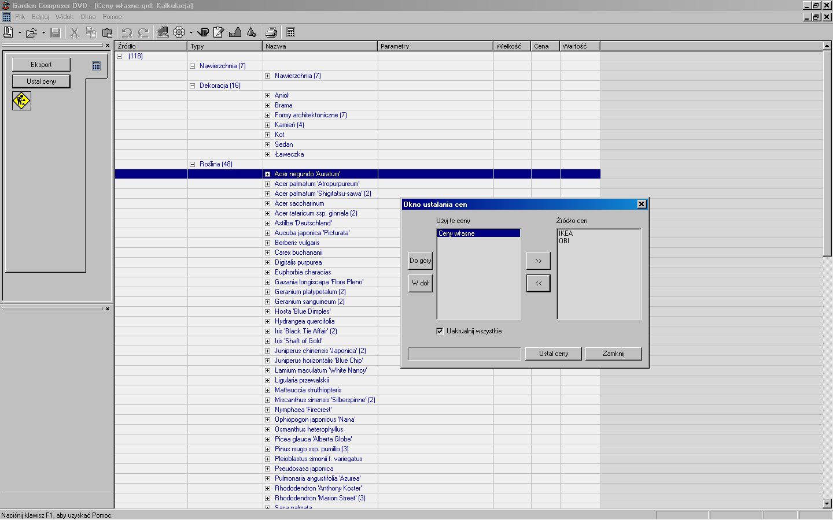Select IKEA in the Źródło cen list
The width and height of the screenshot is (833, 520).
[566, 233]
